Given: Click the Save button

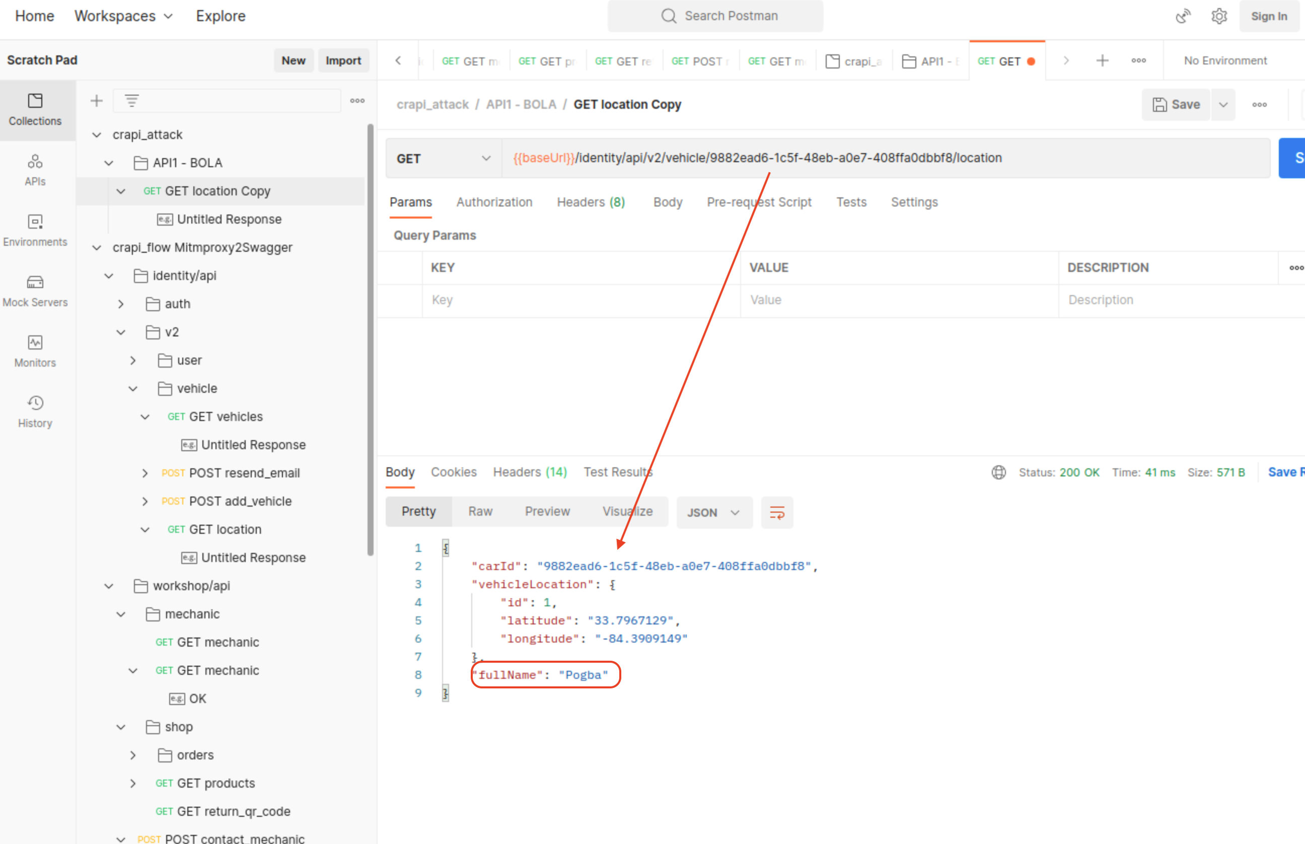Looking at the screenshot, I should 1176,104.
